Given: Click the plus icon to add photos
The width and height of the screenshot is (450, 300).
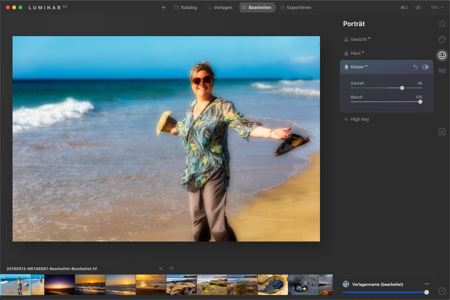Looking at the screenshot, I should point(164,8).
